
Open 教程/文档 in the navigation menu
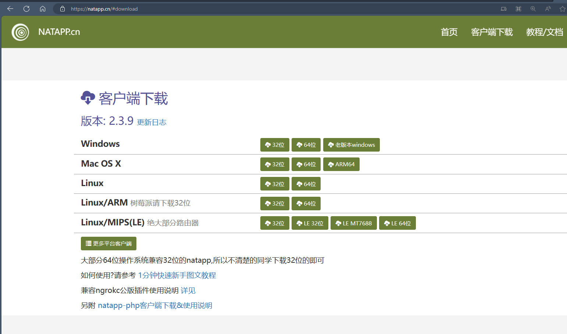(545, 32)
